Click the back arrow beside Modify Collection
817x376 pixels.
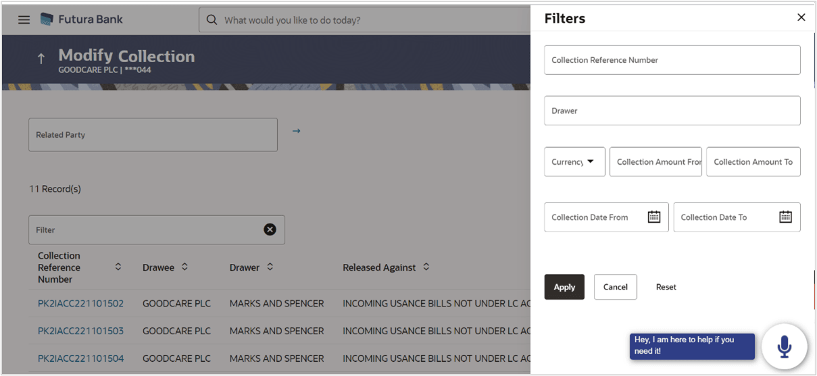41,59
